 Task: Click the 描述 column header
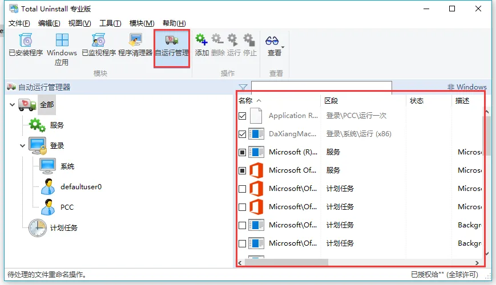tap(462, 101)
